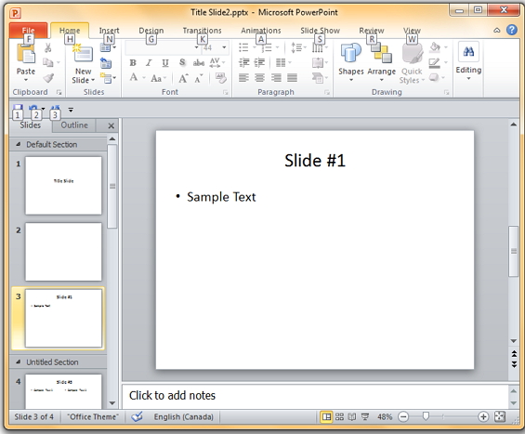
Task: Switch to the Transitions tab
Action: (x=202, y=31)
